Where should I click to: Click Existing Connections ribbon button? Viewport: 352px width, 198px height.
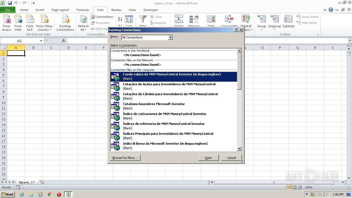coord(65,23)
